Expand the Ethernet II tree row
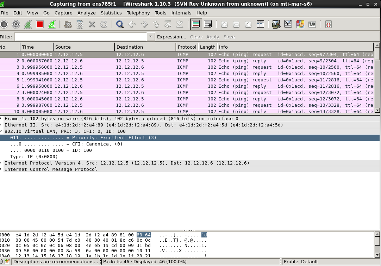The height and width of the screenshot is (266, 381). pos(1,125)
